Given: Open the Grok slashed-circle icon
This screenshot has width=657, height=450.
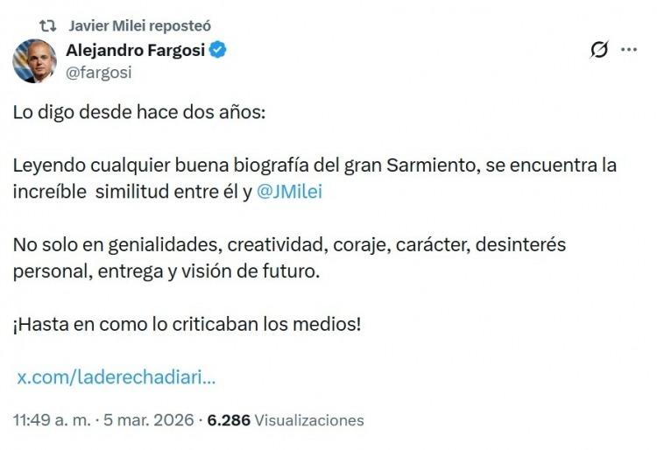Looking at the screenshot, I should 599,50.
